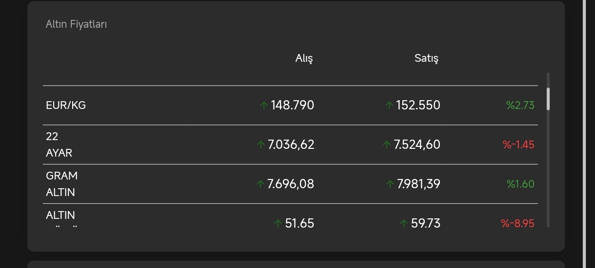Click the red change percentage %-8.95
Screen dimensions: 595x268
click(517, 223)
